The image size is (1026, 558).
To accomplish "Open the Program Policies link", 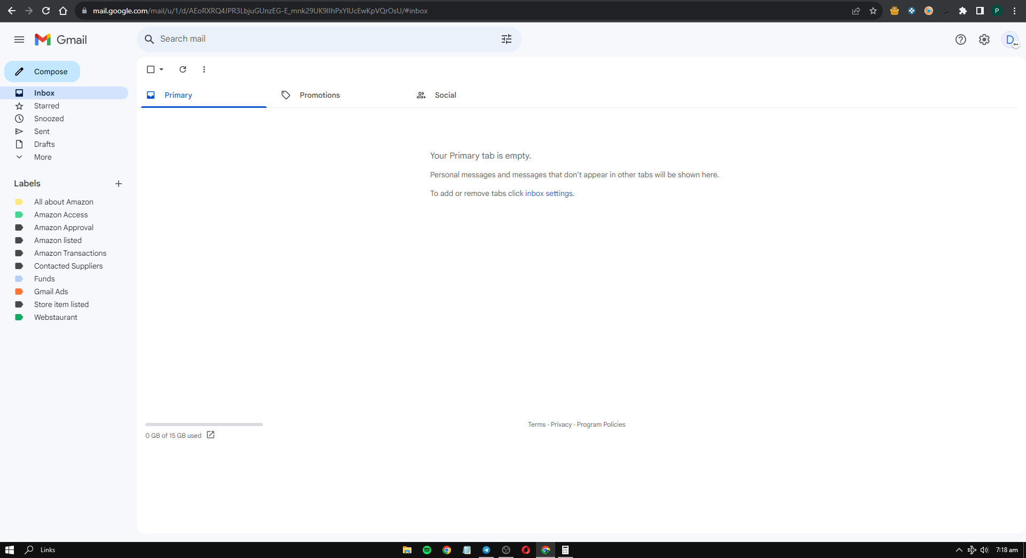I will coord(601,425).
